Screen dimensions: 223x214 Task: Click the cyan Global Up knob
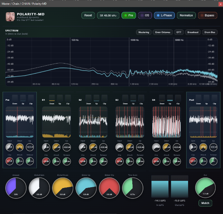[x=86, y=187]
